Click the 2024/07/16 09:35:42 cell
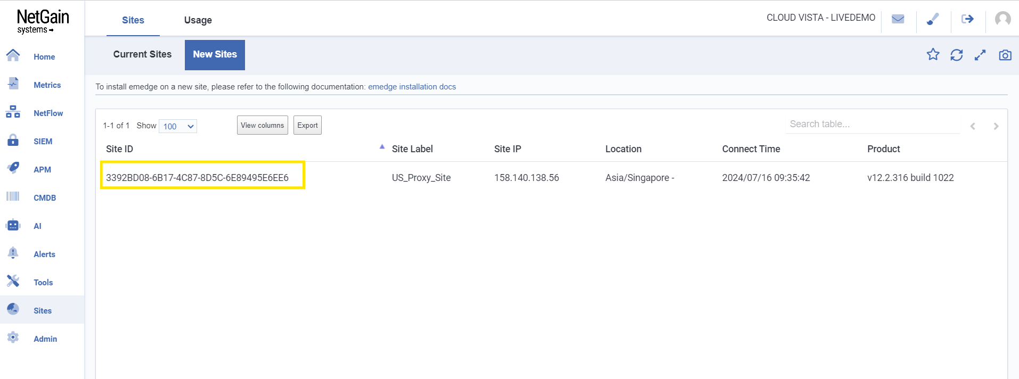 [x=766, y=178]
